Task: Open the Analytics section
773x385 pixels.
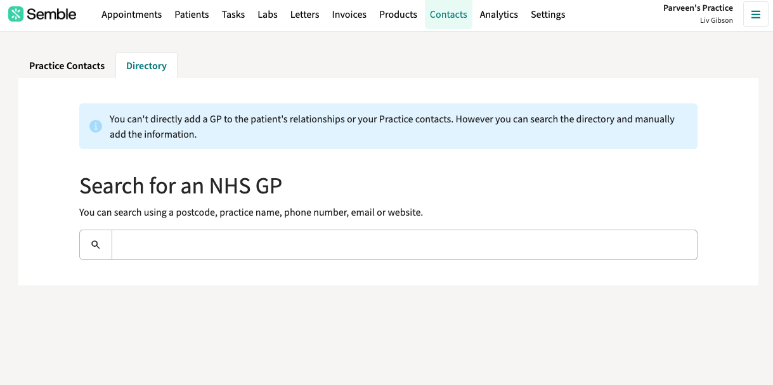Action: pyautogui.click(x=498, y=15)
